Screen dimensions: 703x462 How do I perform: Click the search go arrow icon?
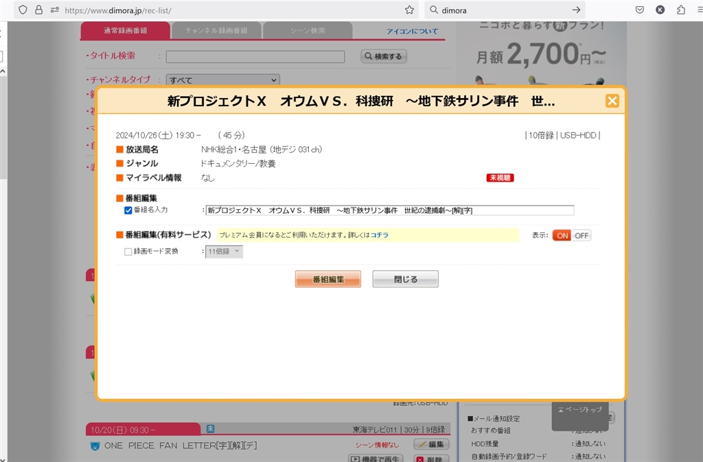[x=576, y=10]
